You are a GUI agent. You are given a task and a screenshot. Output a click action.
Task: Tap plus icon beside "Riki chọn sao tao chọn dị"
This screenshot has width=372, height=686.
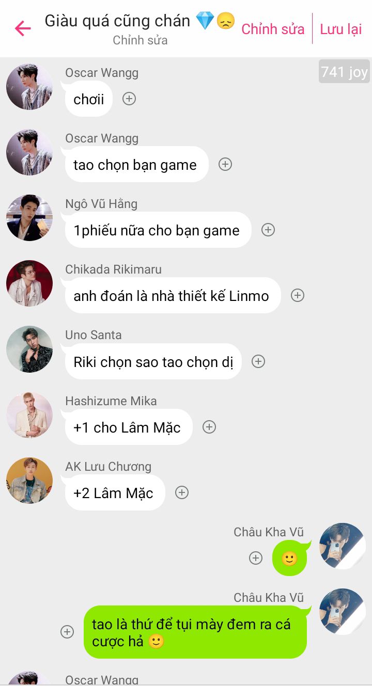258,361
